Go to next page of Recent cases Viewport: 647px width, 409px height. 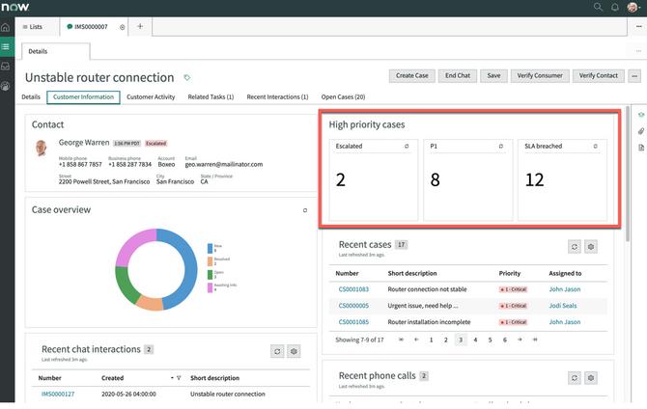520,340
